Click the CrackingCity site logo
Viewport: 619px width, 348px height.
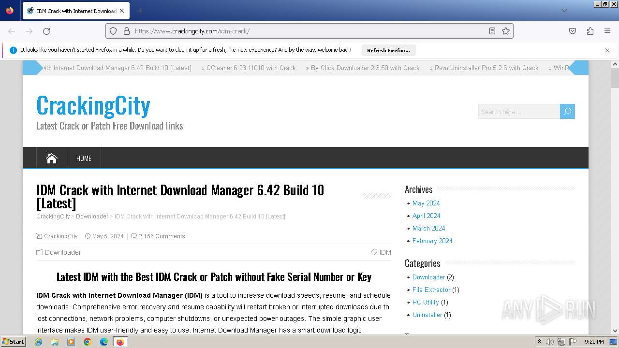pos(93,105)
